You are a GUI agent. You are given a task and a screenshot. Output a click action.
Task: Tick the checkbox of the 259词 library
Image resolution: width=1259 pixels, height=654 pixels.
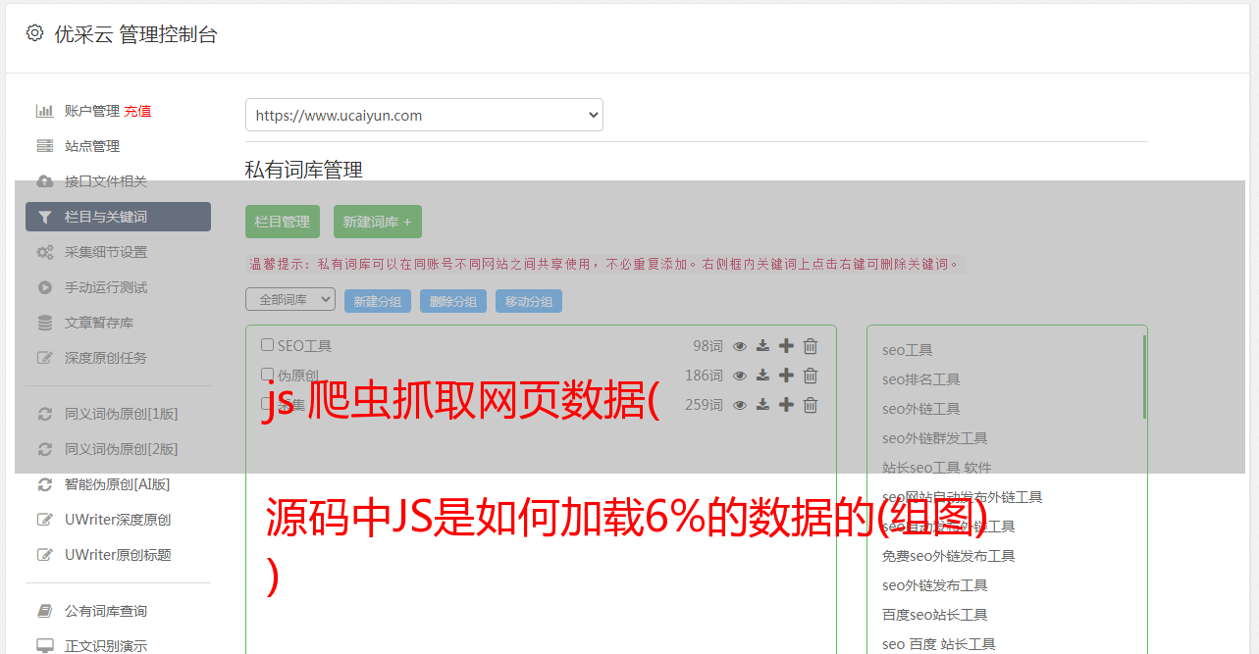pyautogui.click(x=267, y=404)
